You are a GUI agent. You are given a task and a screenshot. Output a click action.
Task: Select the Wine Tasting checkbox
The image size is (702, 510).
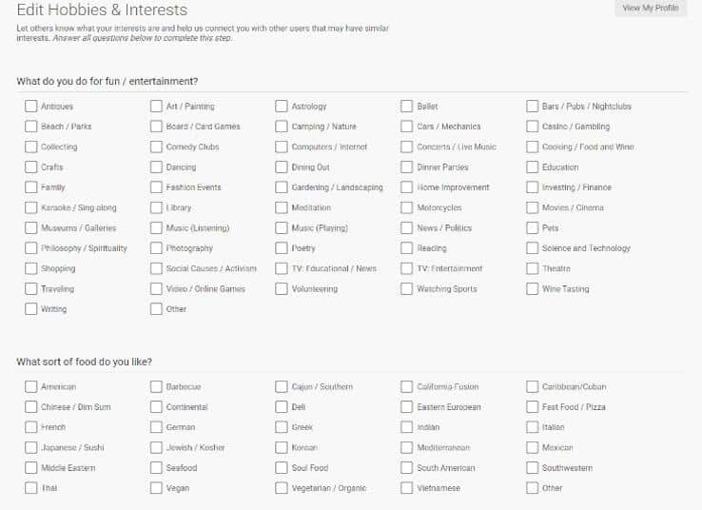tap(533, 289)
